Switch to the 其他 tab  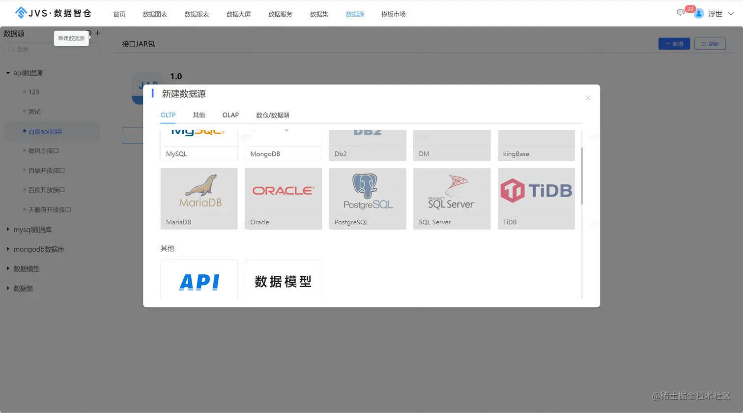(x=199, y=115)
